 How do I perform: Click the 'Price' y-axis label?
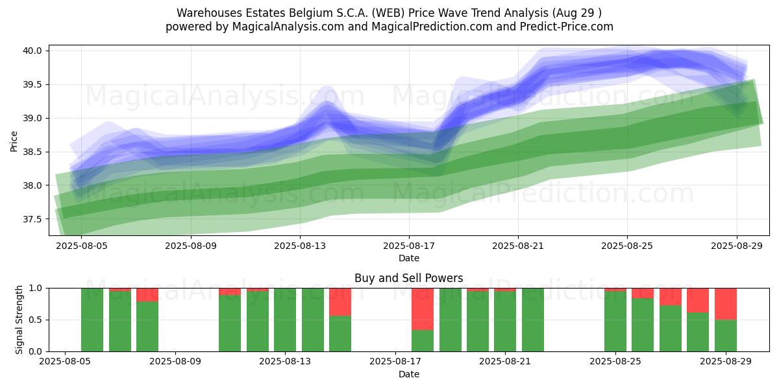coord(14,141)
